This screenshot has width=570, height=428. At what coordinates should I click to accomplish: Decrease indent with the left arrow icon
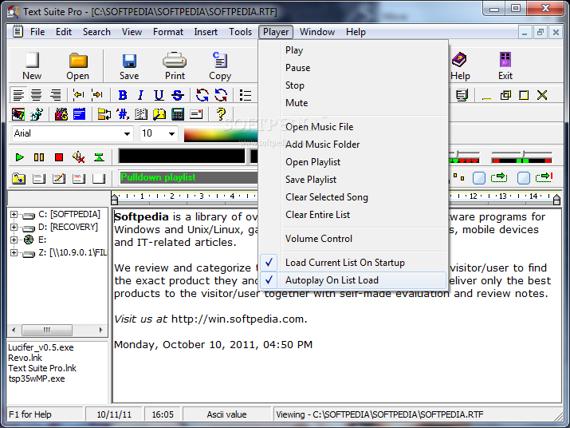click(78, 95)
